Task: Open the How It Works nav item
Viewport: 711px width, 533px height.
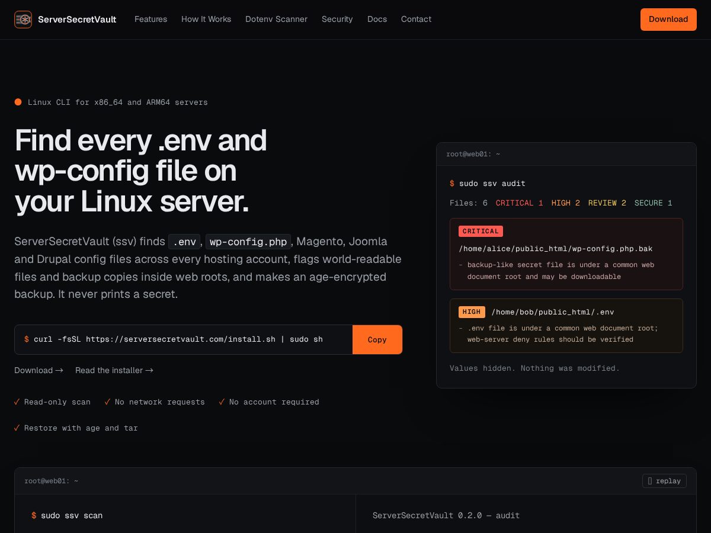Action: coord(206,20)
